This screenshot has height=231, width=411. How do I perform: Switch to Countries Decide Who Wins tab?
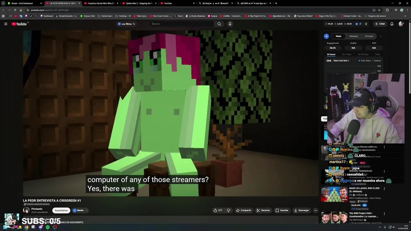pyautogui.click(x=101, y=3)
